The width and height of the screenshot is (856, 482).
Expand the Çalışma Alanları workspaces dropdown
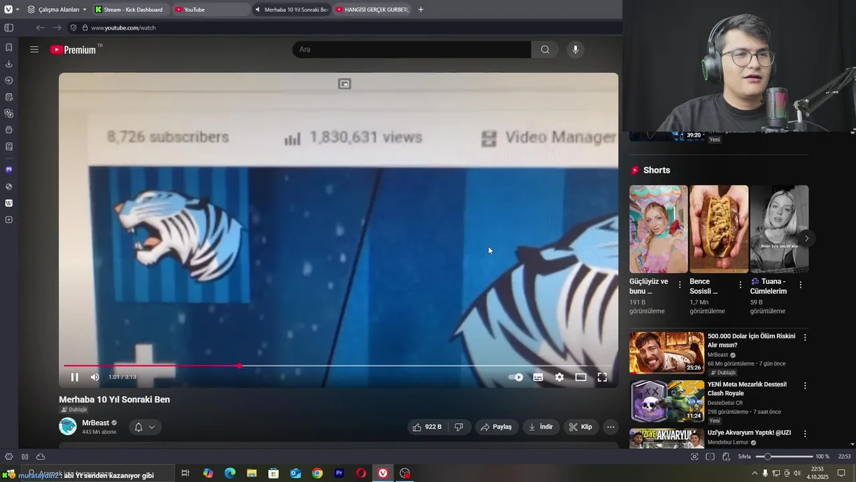58,9
